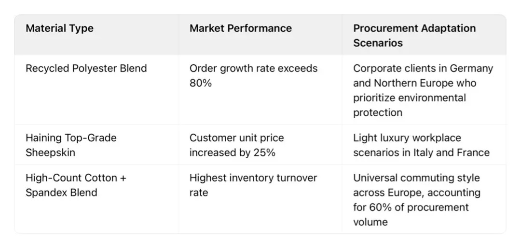This screenshot has height=249, width=521.
Task: Click the words "environmental protection"
Action: (x=409, y=105)
